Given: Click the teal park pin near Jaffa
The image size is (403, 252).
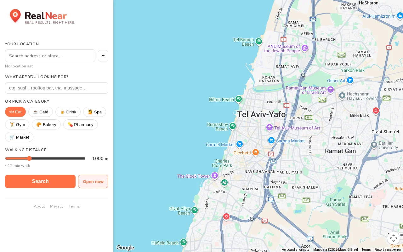Looking at the screenshot, I should click(x=224, y=182).
